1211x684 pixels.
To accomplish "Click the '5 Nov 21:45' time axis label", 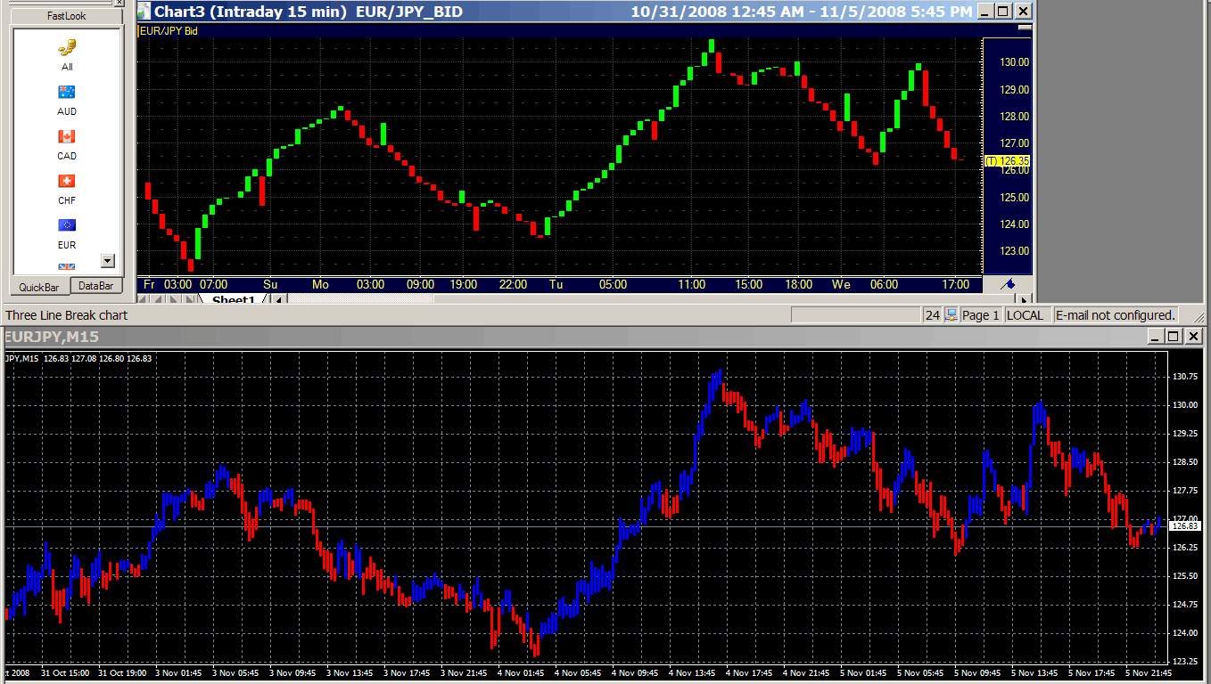I will 1147,673.
